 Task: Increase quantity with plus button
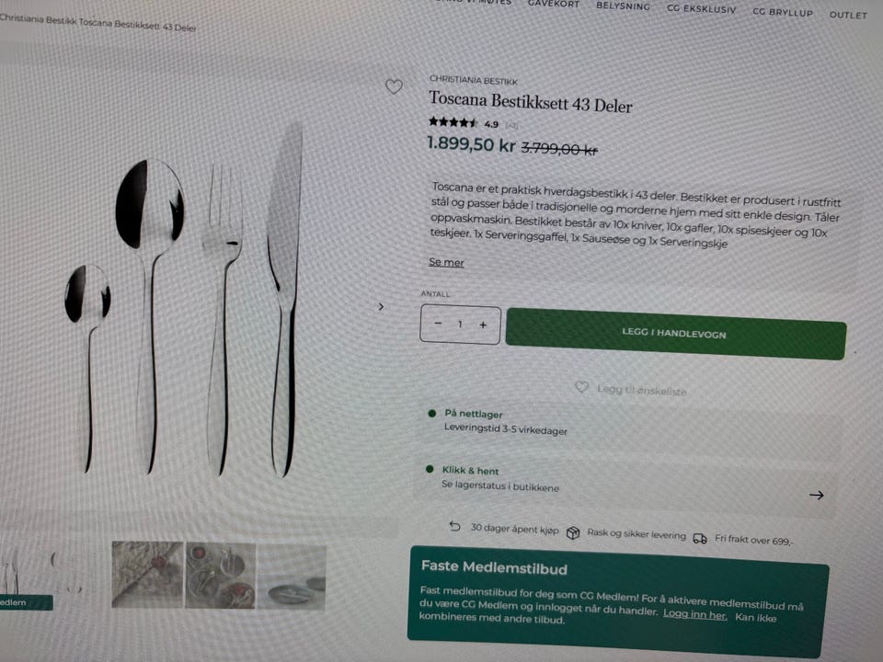(483, 325)
